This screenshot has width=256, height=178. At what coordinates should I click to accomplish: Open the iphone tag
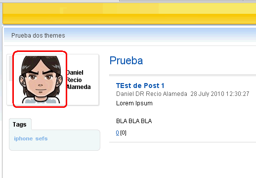point(23,138)
